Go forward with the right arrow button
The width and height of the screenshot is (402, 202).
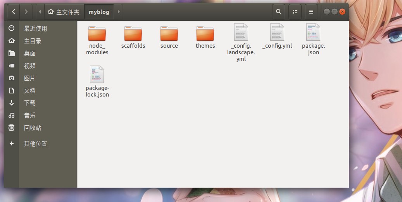[x=26, y=12]
